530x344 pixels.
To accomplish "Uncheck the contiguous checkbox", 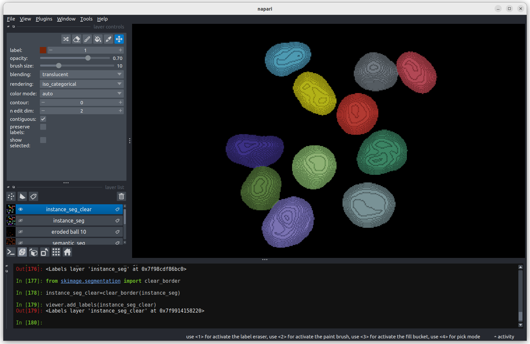I will click(43, 119).
